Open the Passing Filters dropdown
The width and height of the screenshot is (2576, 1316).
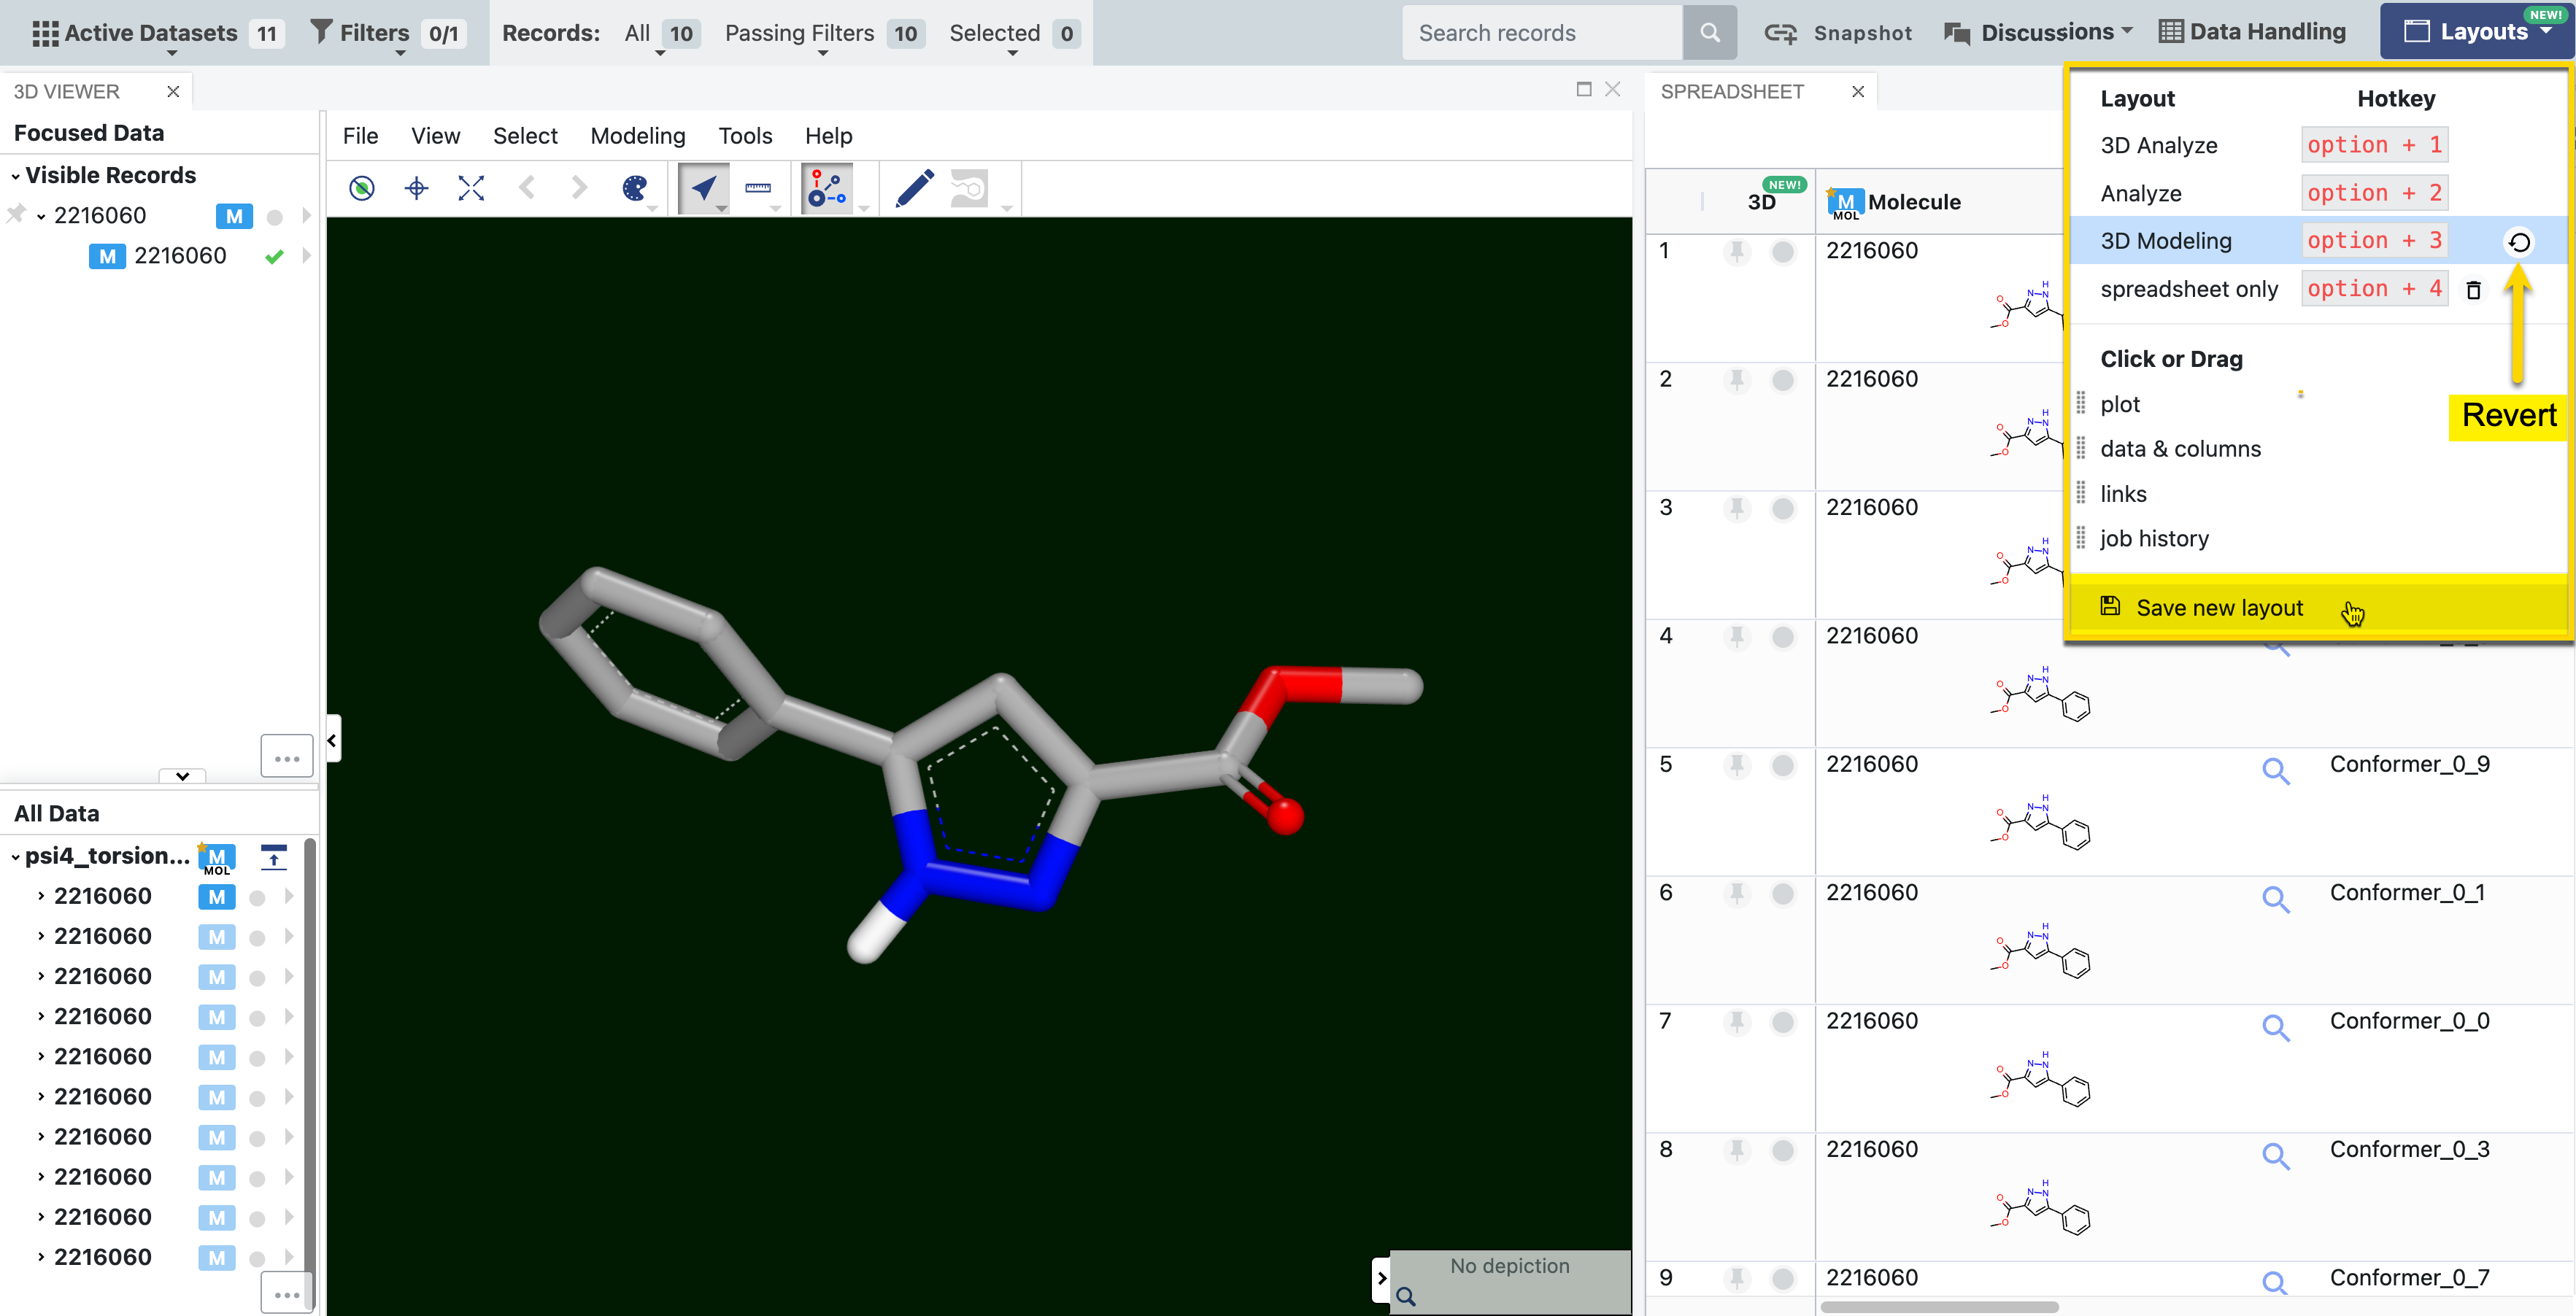point(824,33)
